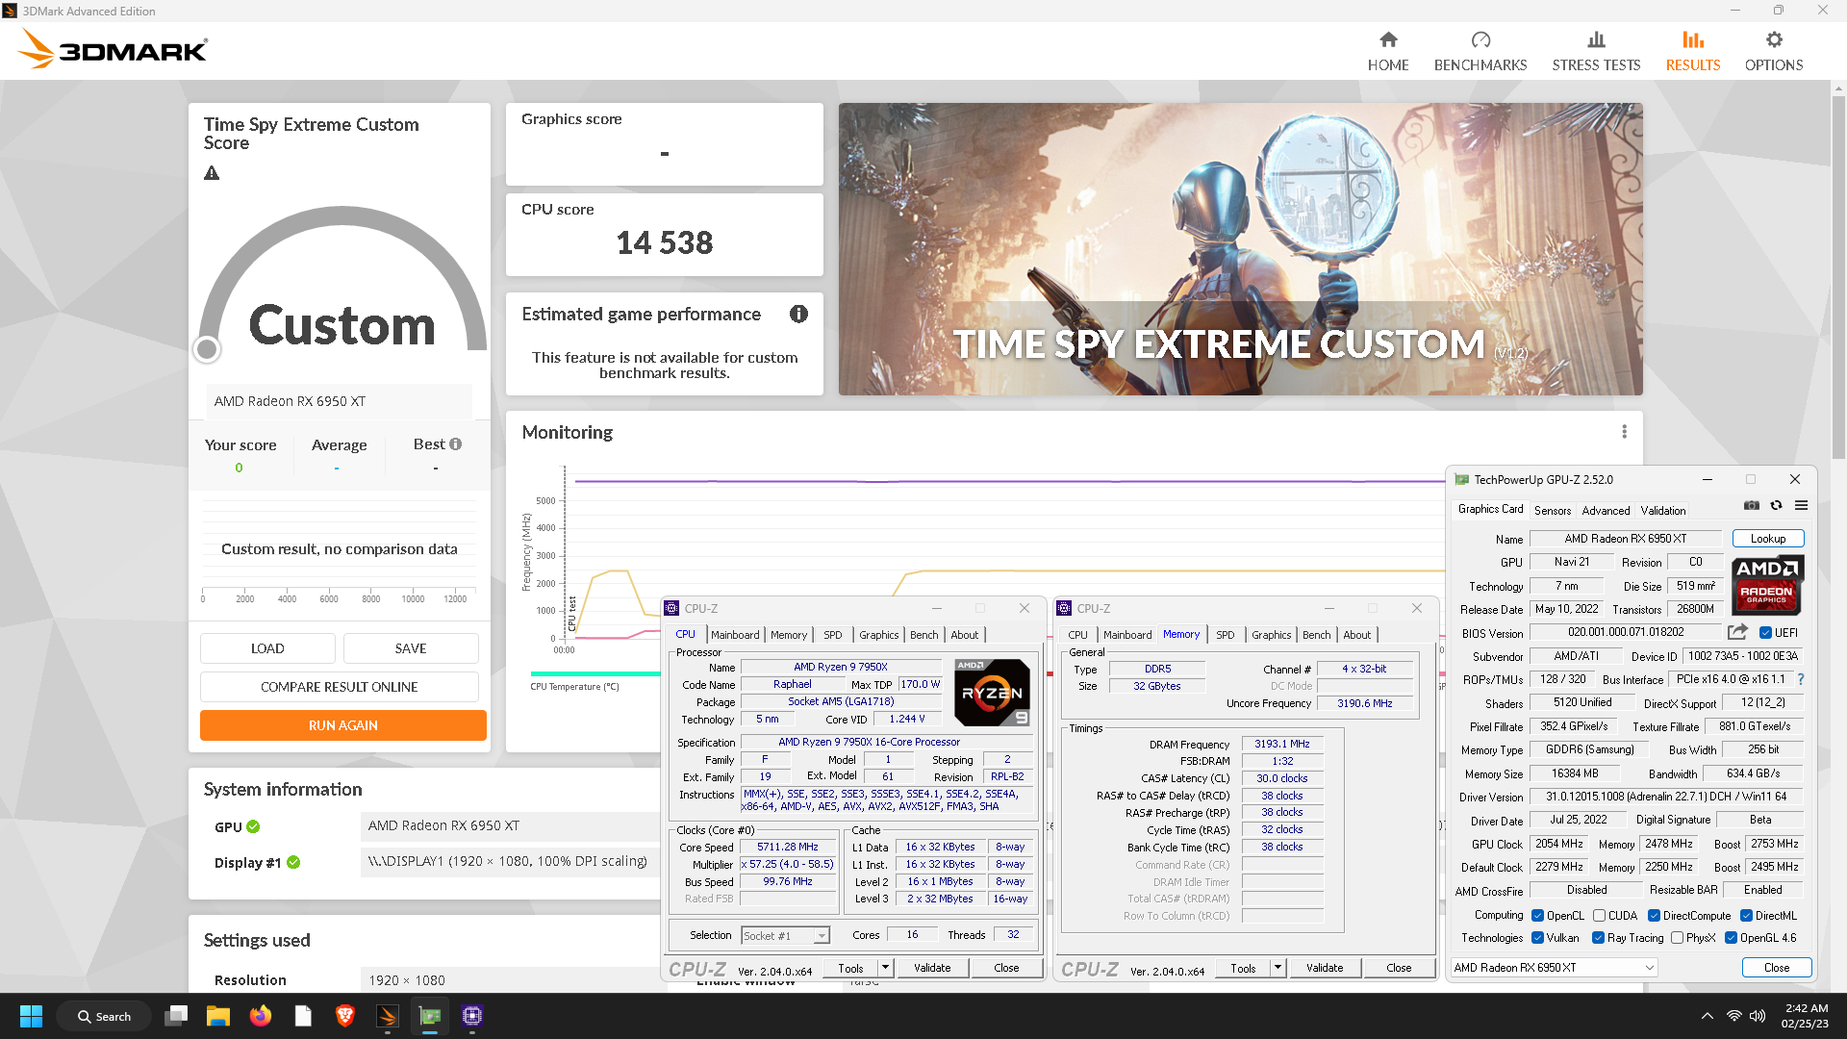The image size is (1847, 1039).
Task: Toggle the Vulkan checkbox
Action: (1537, 938)
